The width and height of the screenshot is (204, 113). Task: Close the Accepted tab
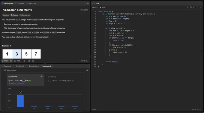(x=52, y=66)
